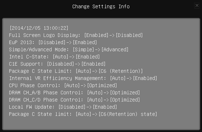202x132 pixels.
Task: Select the last Package C State limit line
Action: 83,114
